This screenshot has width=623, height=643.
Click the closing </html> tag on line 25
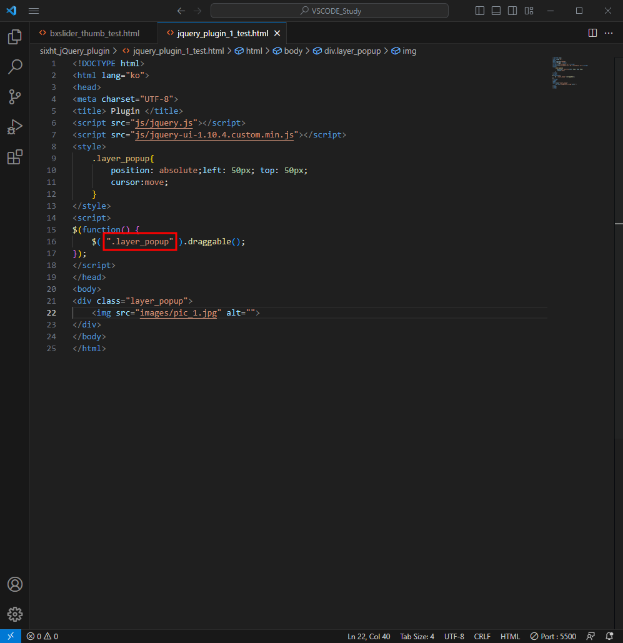coord(89,348)
